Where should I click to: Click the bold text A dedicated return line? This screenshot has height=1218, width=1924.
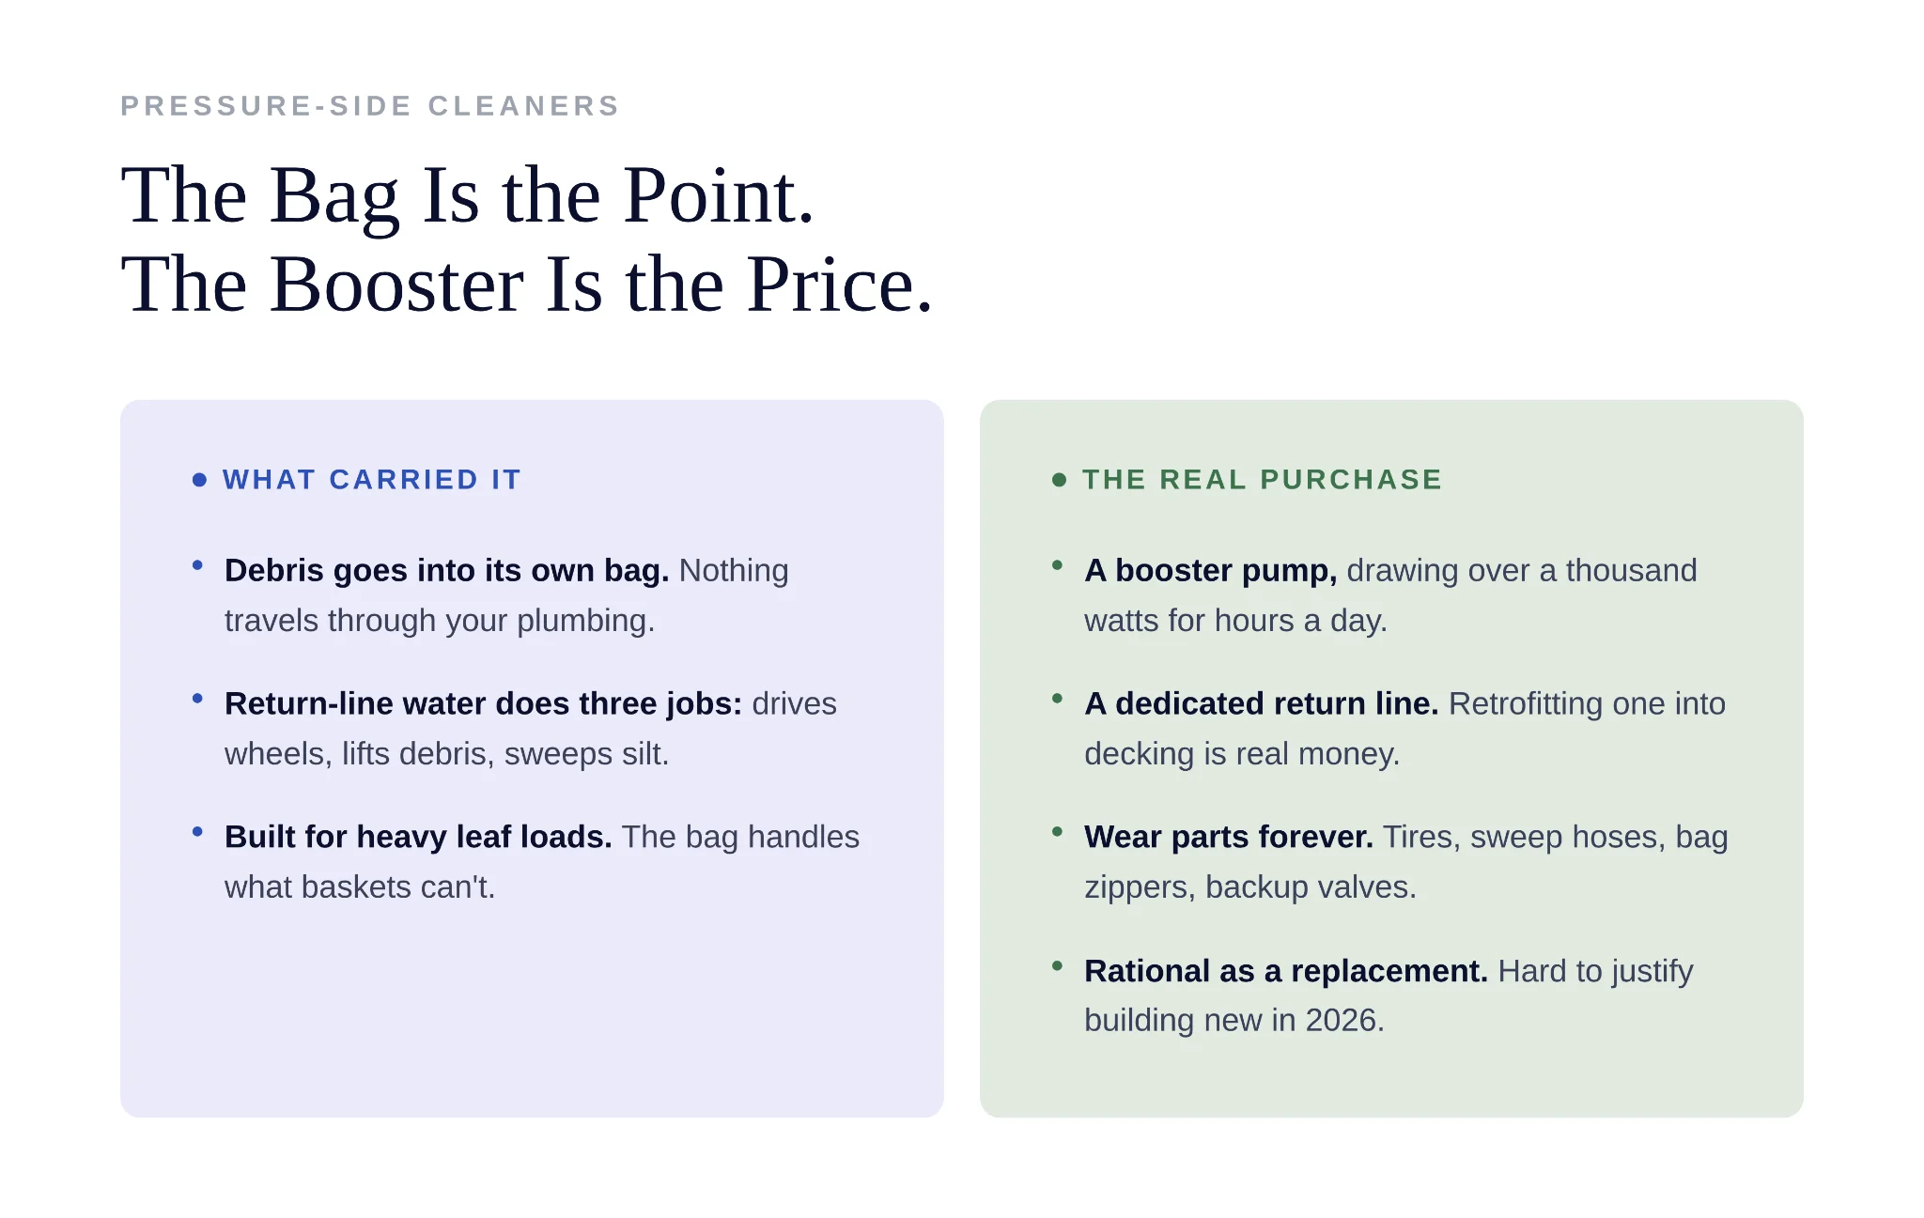pyautogui.click(x=1262, y=703)
